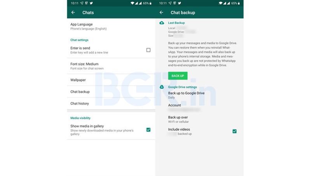The image size is (311, 176).
Task: Open the Chat backup menu item
Action: (x=111, y=92)
